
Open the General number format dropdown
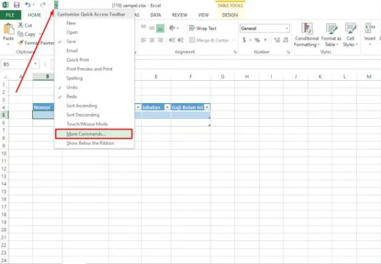coord(287,29)
